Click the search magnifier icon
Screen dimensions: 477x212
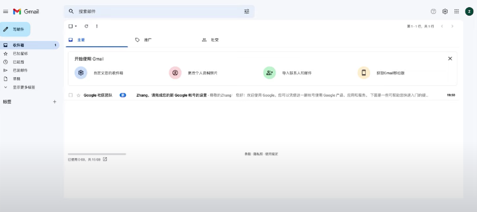(x=71, y=12)
